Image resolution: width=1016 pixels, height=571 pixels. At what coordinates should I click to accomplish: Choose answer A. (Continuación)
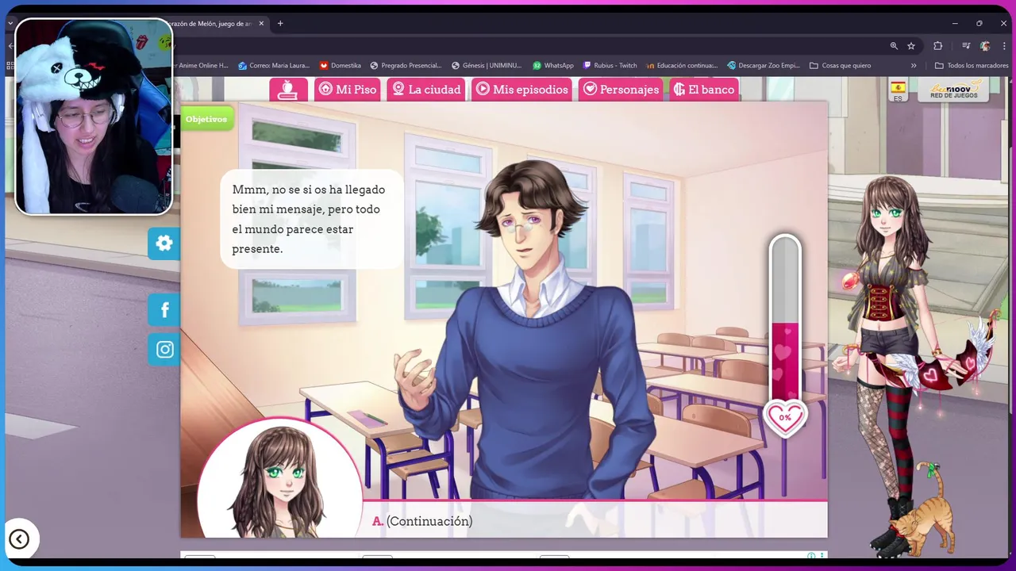point(422,521)
